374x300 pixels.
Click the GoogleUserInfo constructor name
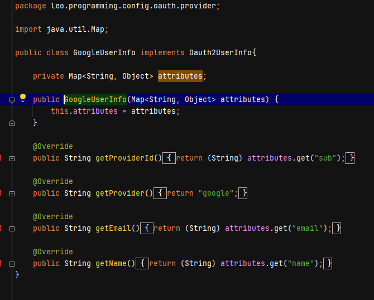pos(95,99)
